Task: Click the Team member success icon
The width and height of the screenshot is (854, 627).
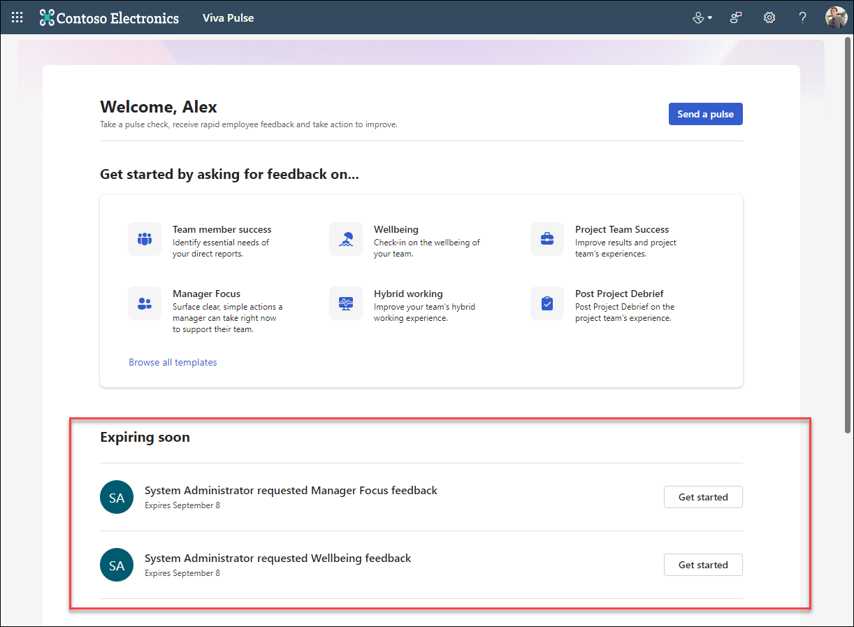Action: point(145,239)
